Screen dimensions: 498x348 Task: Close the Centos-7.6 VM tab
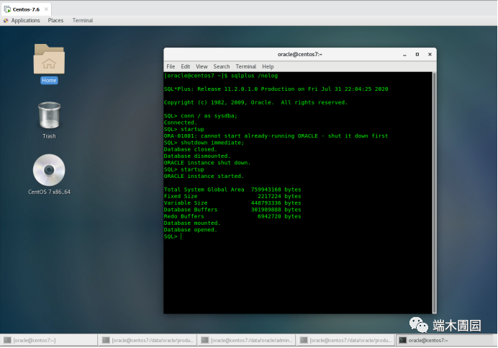(x=46, y=9)
